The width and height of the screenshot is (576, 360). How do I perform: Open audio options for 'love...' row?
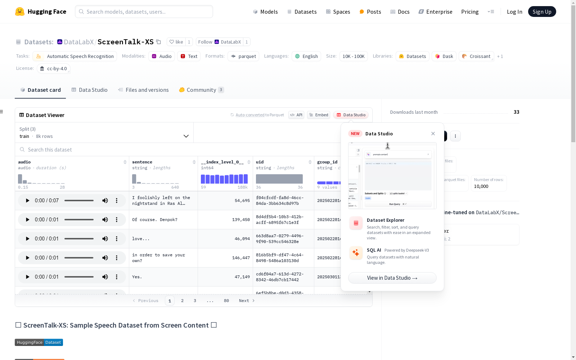117,239
